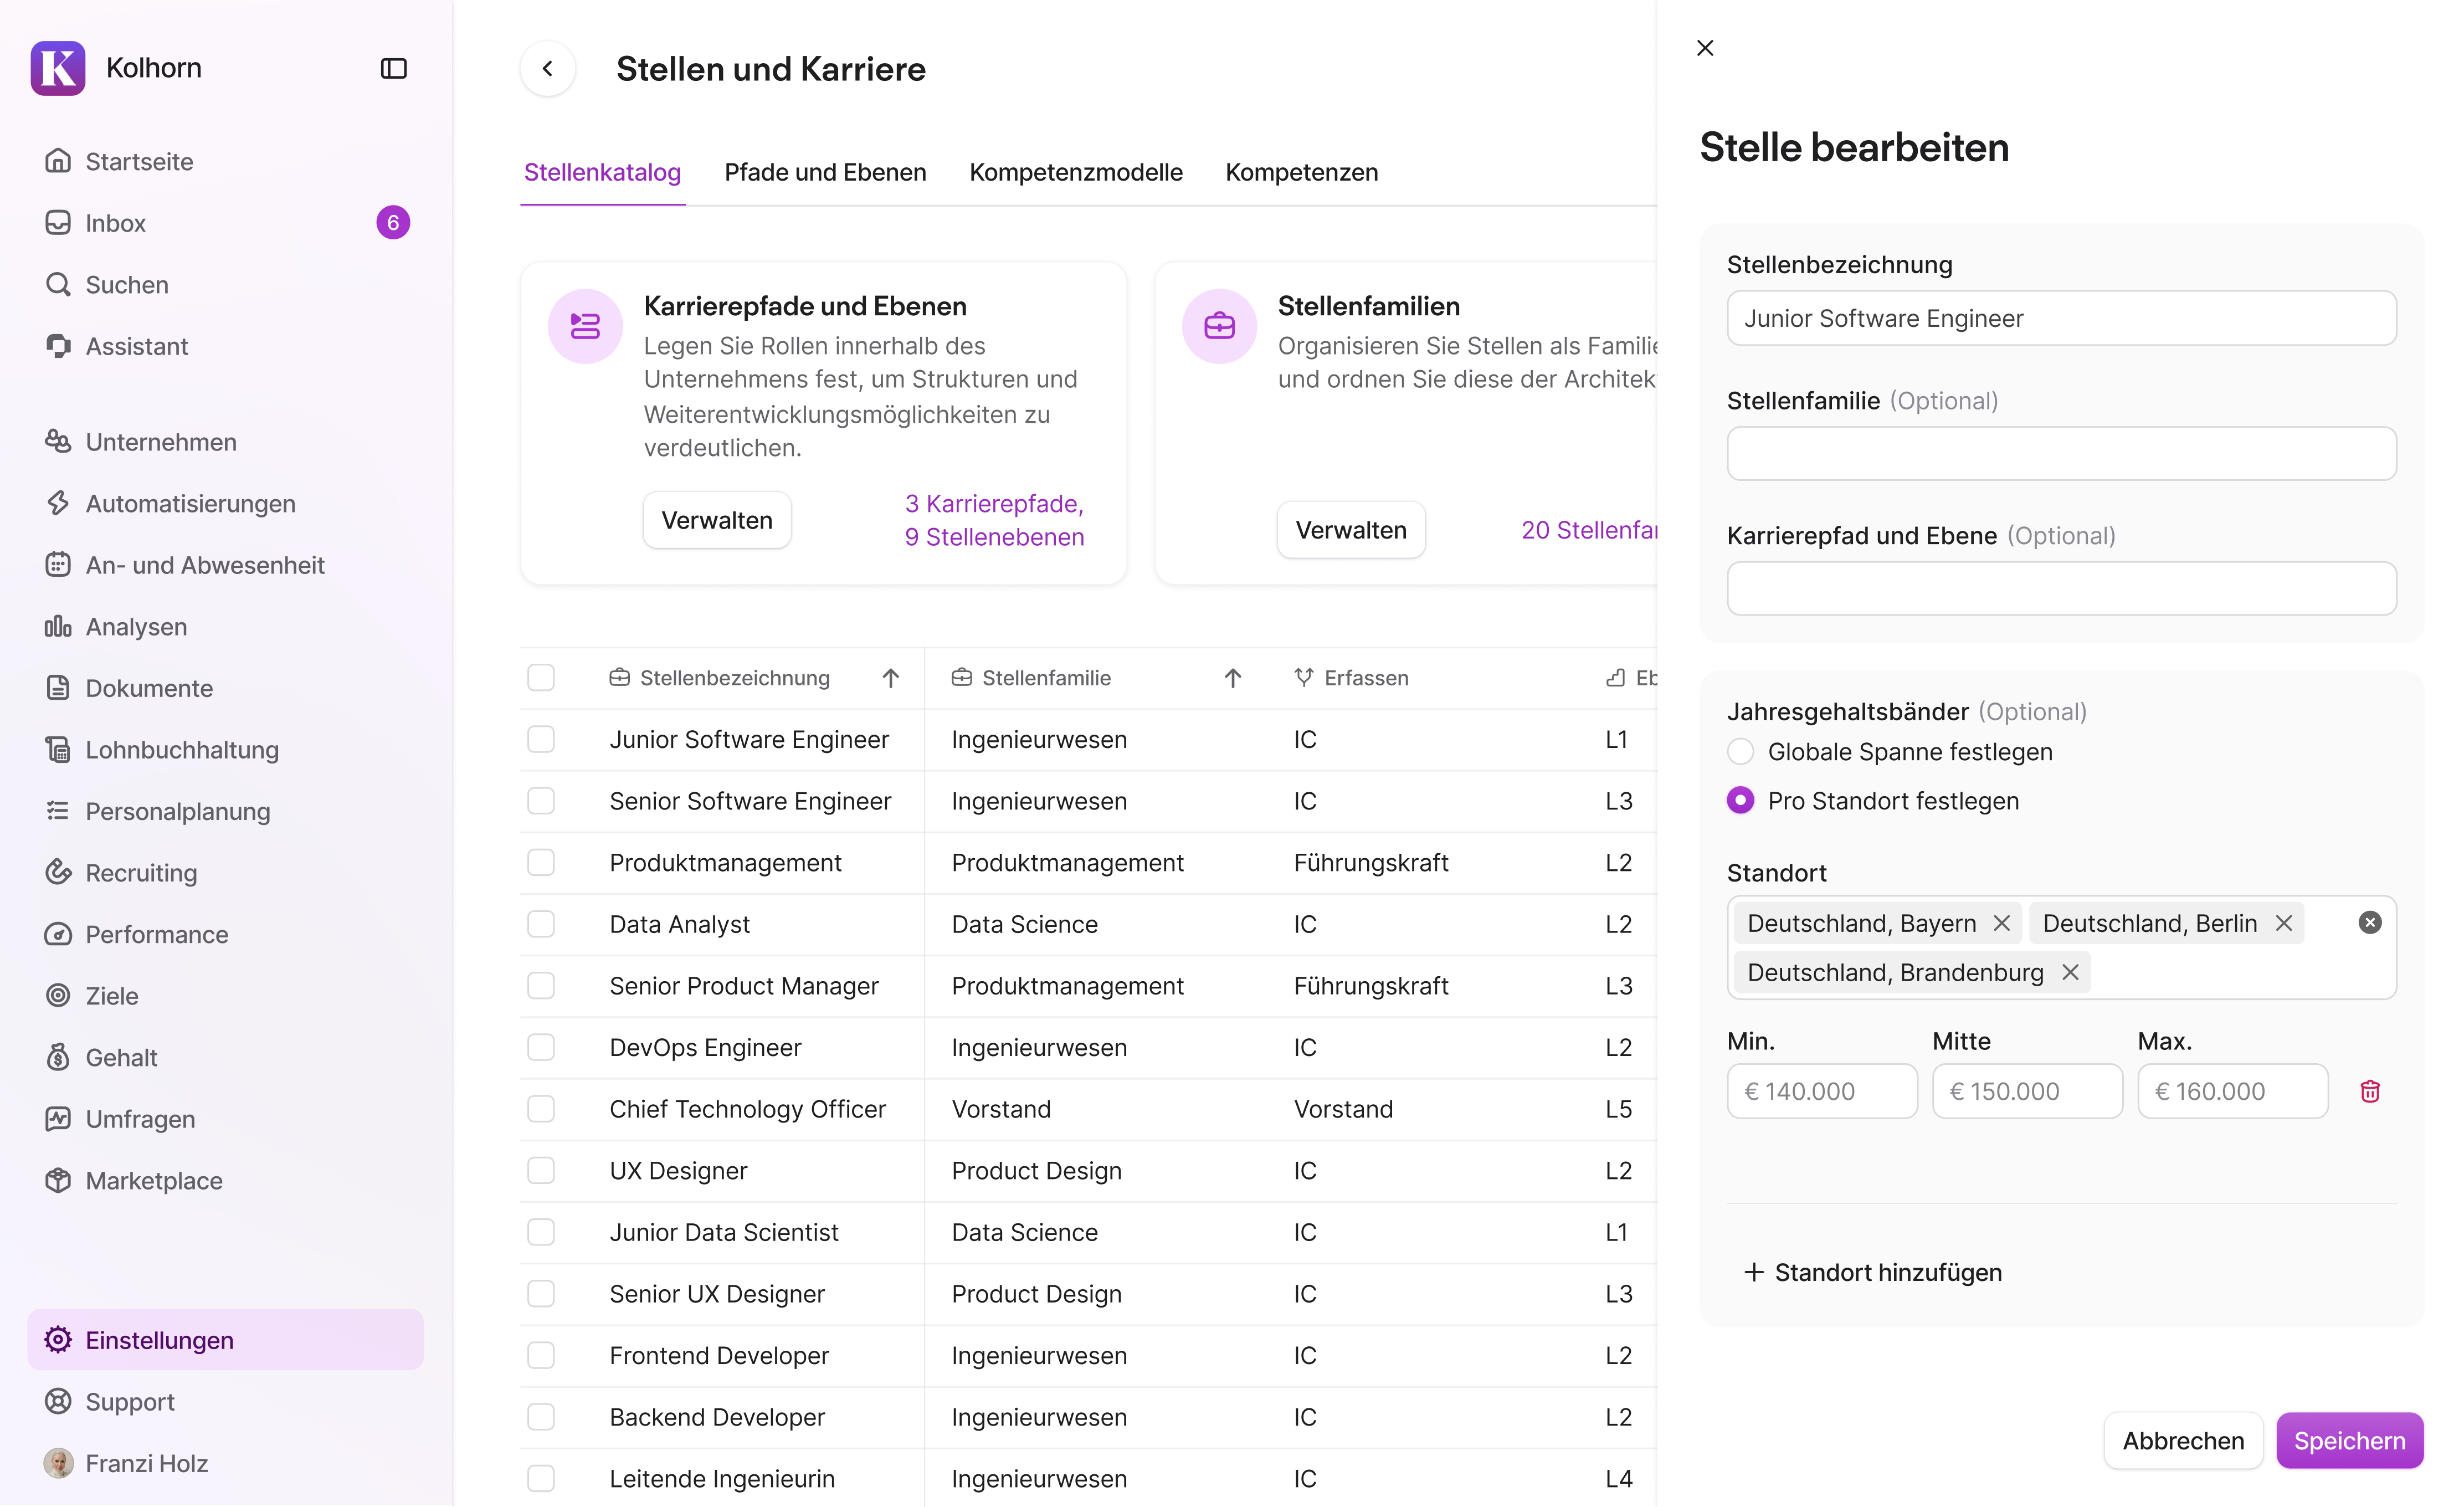This screenshot has width=2464, height=1507.
Task: Open Kompetenzmodelle tab
Action: (x=1075, y=172)
